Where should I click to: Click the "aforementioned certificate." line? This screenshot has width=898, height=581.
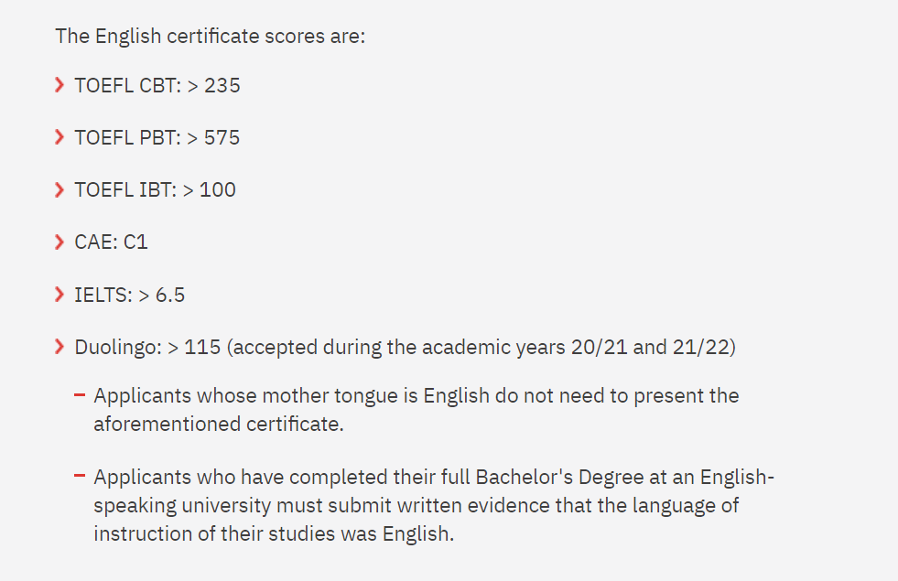[x=219, y=425]
